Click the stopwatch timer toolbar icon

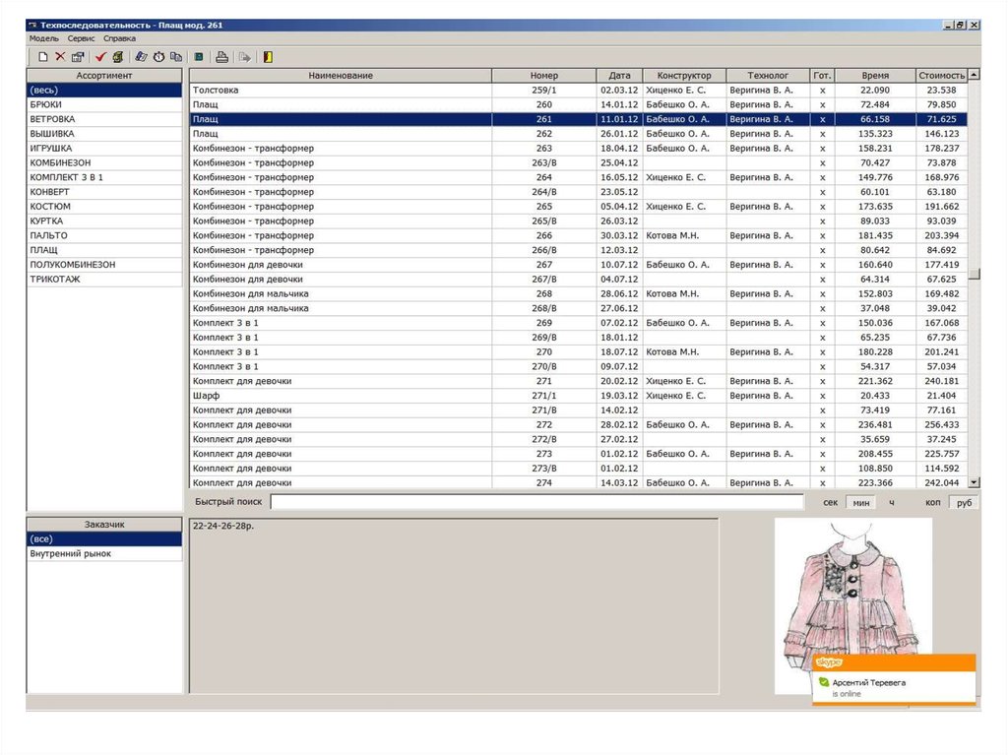click(158, 57)
